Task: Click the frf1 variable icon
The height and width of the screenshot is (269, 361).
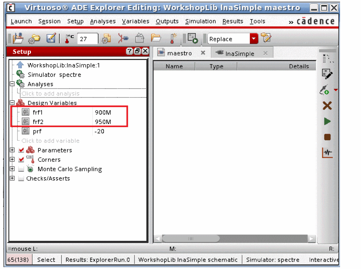Action: (26, 112)
